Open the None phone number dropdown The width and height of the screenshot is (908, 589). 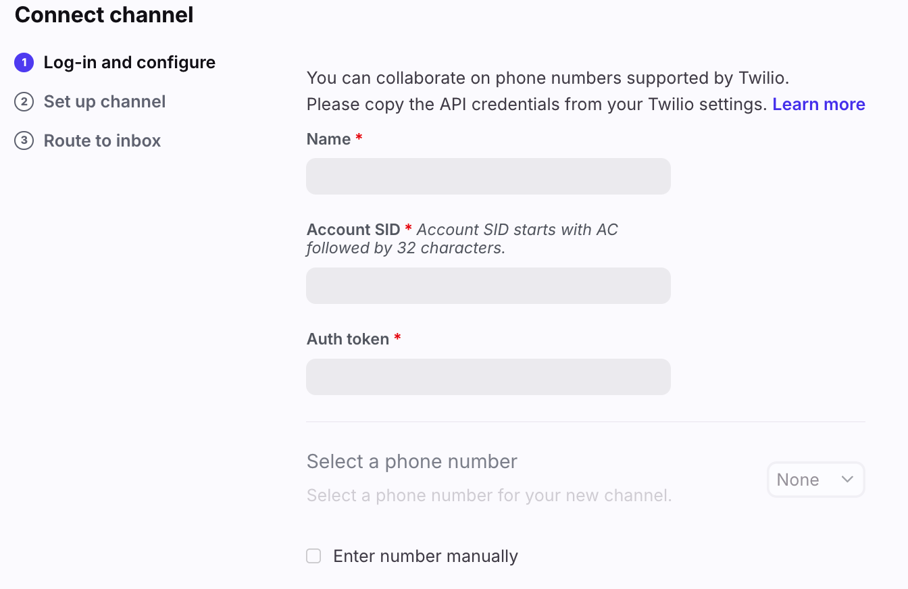(x=815, y=480)
